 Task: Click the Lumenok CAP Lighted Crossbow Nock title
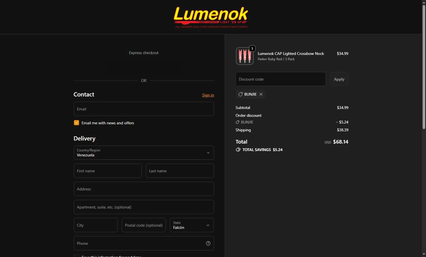[291, 54]
